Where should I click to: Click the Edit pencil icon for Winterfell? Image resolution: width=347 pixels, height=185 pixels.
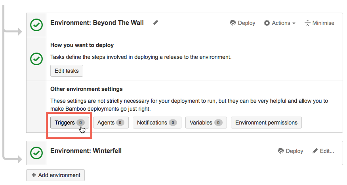pos(315,151)
